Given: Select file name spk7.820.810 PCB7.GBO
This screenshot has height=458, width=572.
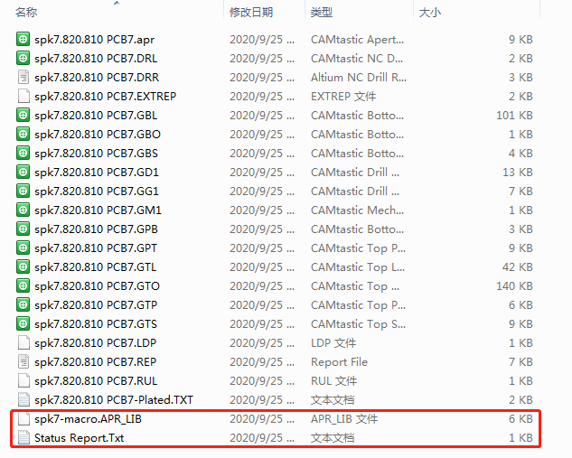Looking at the screenshot, I should pyautogui.click(x=98, y=135).
